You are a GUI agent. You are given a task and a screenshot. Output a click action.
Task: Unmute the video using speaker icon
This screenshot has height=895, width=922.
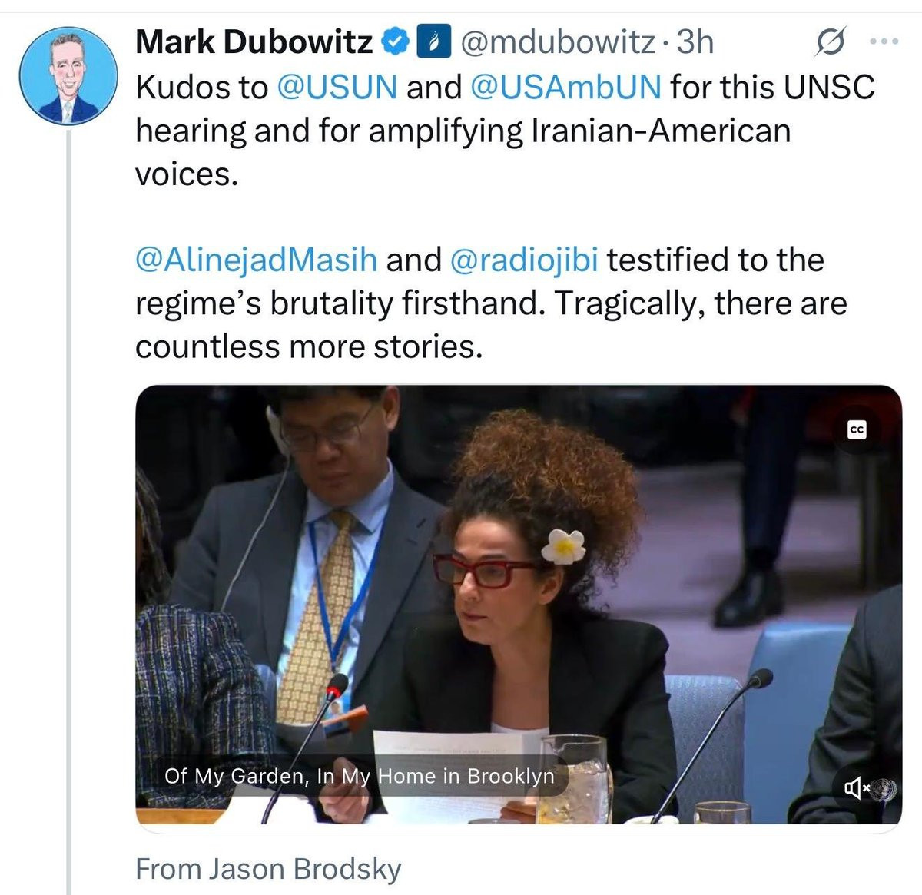(x=855, y=787)
